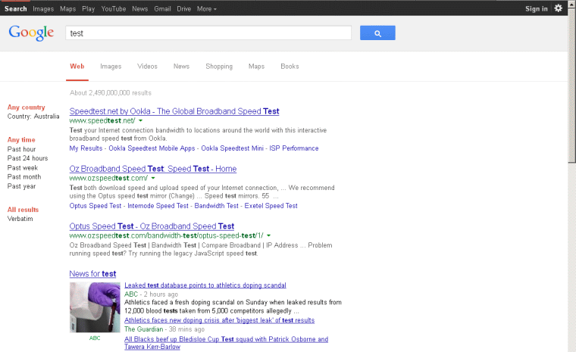
Task: Select the Web results tab
Action: [x=77, y=67]
